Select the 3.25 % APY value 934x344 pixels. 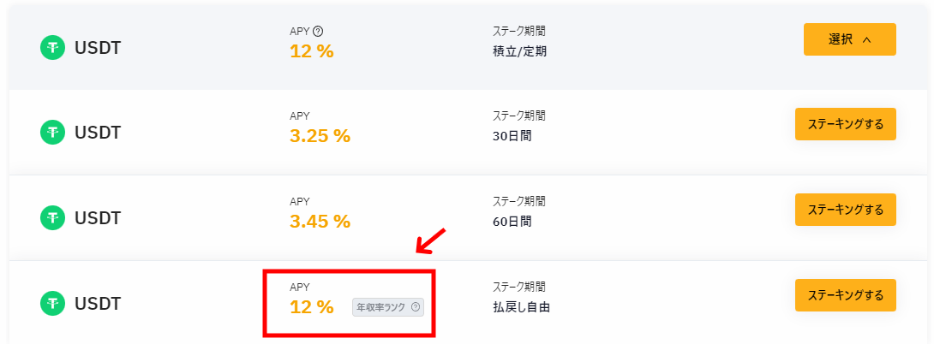pyautogui.click(x=320, y=136)
